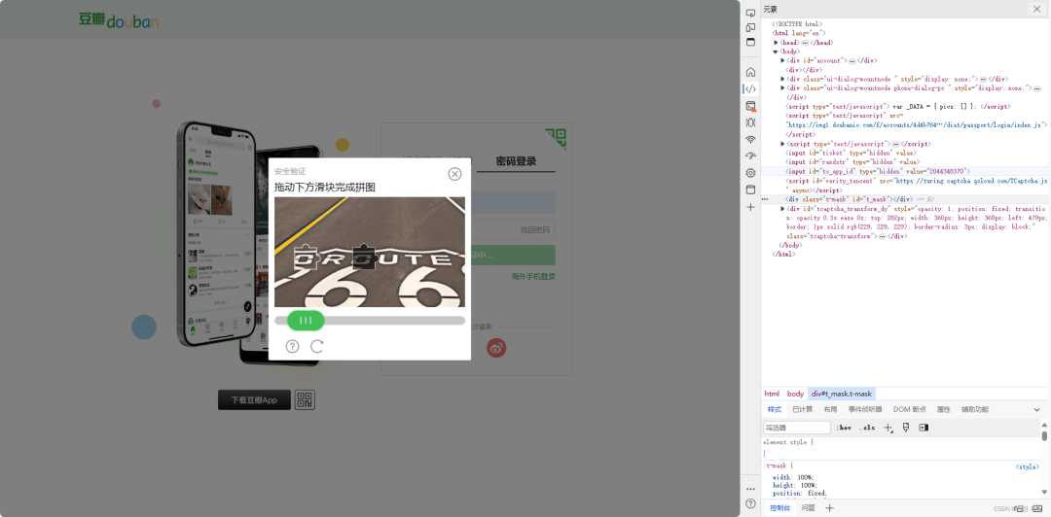Screen dimensions: 1051x517
Task: Expand first ui-dialog-mountnode div
Action: (782, 79)
